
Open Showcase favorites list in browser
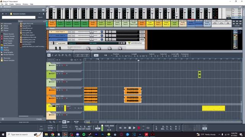(7, 58)
